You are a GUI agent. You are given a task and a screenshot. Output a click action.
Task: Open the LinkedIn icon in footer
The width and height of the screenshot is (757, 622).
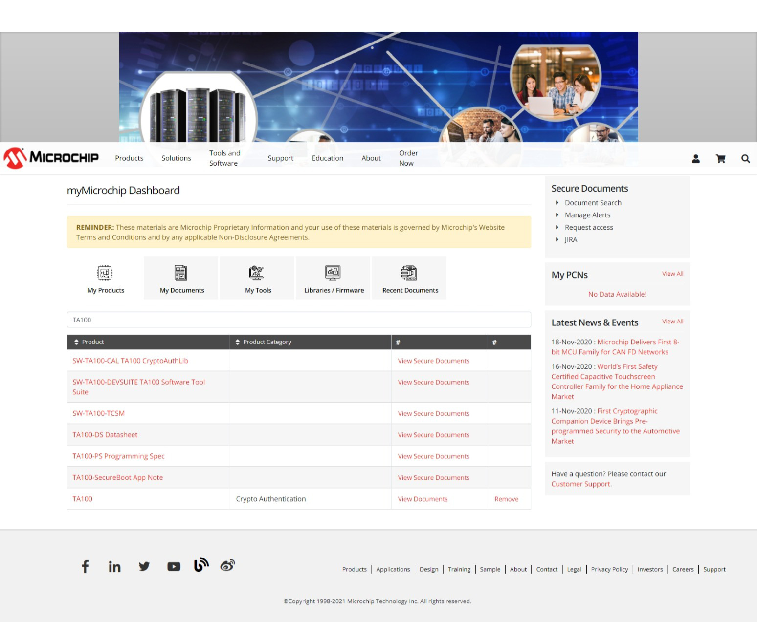(x=114, y=566)
